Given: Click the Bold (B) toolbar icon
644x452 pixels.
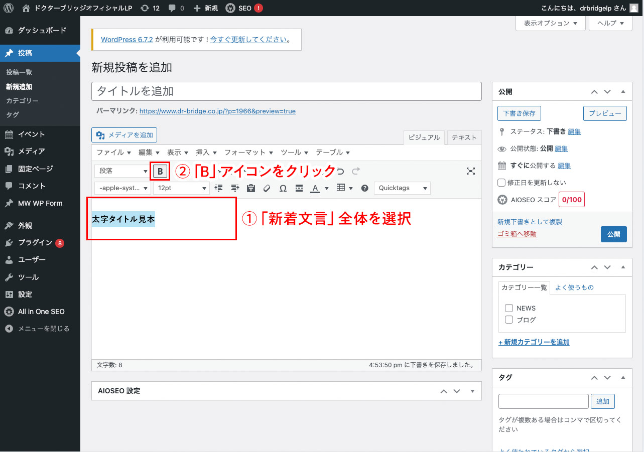Looking at the screenshot, I should [160, 171].
